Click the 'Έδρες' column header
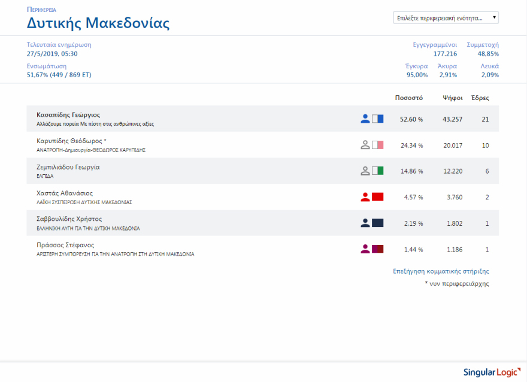The image size is (527, 382). [480, 98]
